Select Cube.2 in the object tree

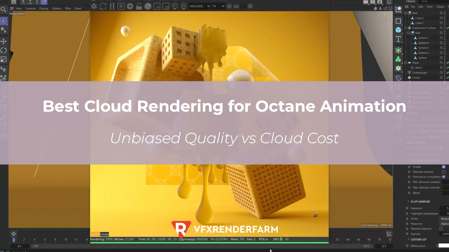(419, 18)
